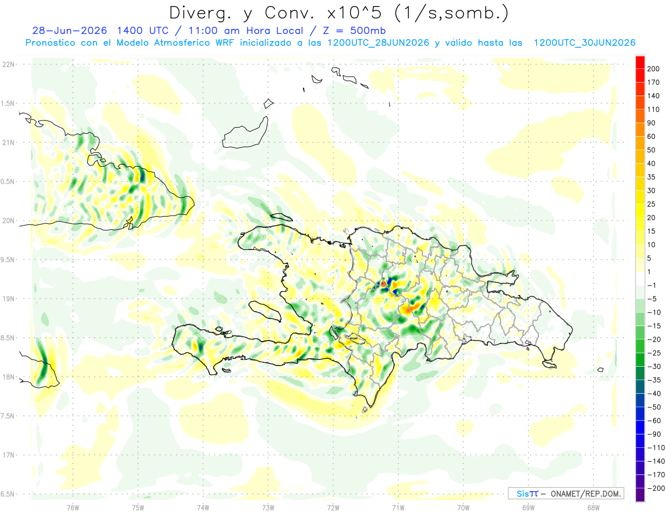Click the '75W' longitude label
666x515 pixels.
pyautogui.click(x=138, y=508)
